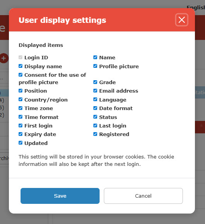
Task: Click the red plus icon behind dialog
Action: [4, 58]
